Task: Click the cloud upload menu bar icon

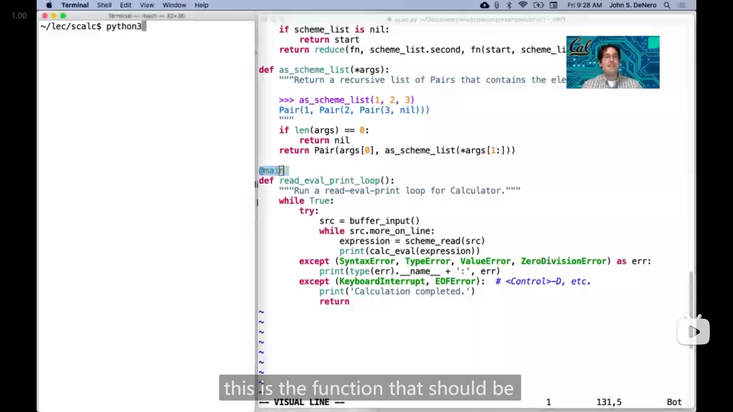Action: [484, 5]
